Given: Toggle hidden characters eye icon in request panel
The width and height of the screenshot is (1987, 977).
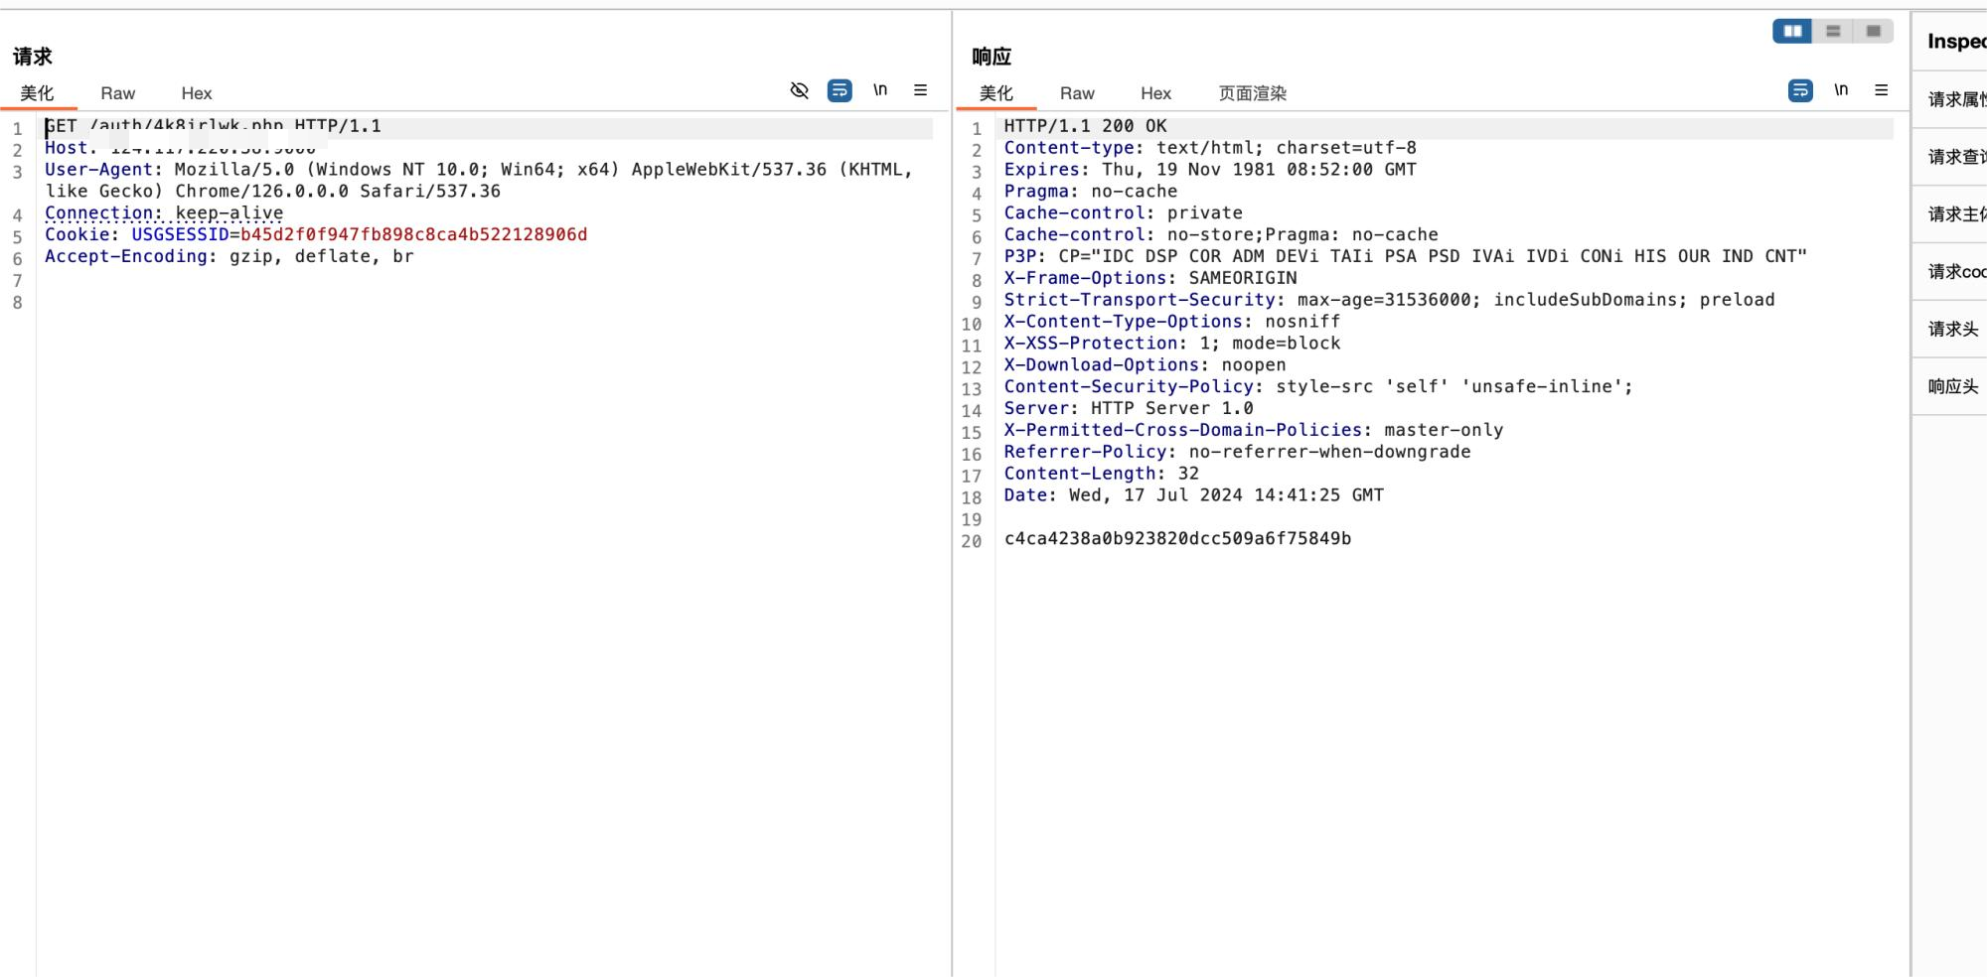Looking at the screenshot, I should [x=799, y=90].
